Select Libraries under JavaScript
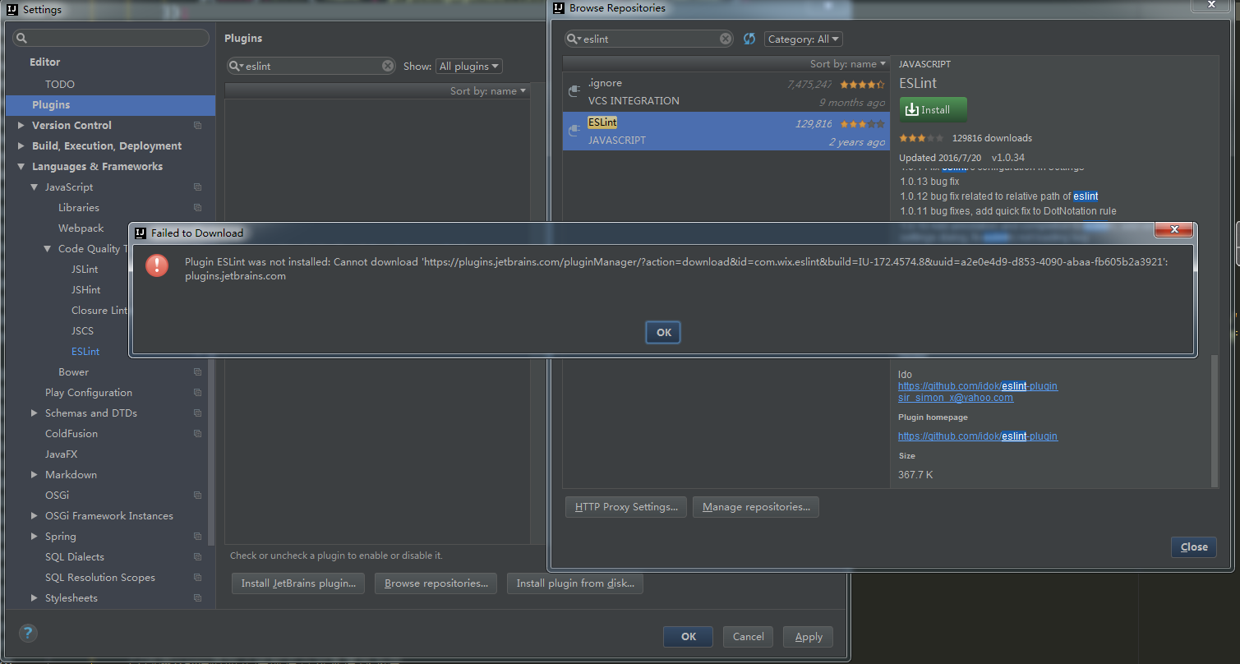Screen dimensions: 1240x664 coord(79,208)
